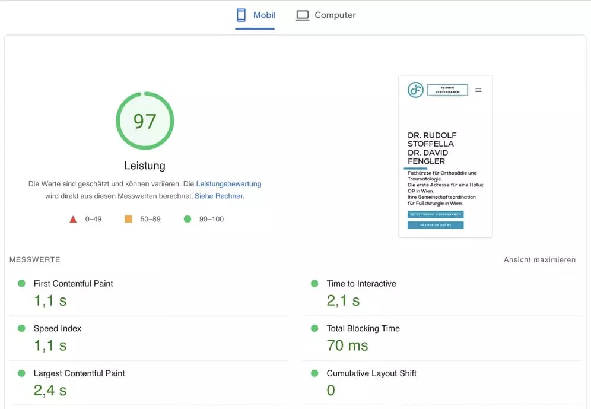The width and height of the screenshot is (591, 409).
Task: Click the orange square 50–89 legend icon
Action: (x=128, y=219)
